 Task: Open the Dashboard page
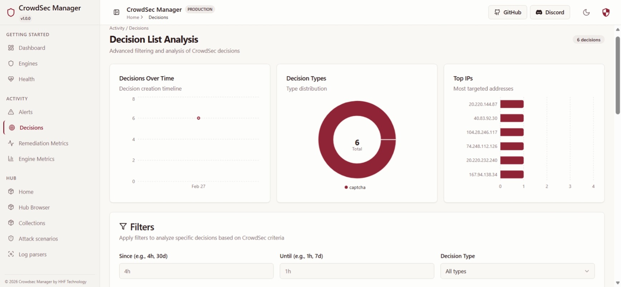click(32, 48)
